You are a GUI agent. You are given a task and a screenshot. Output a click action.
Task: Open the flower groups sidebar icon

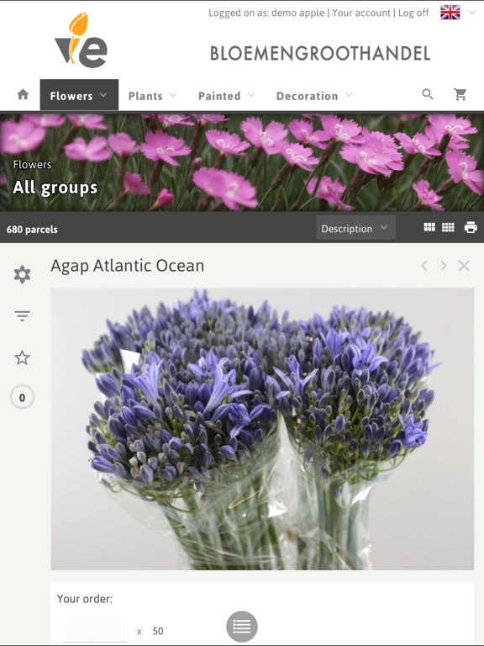(x=22, y=274)
